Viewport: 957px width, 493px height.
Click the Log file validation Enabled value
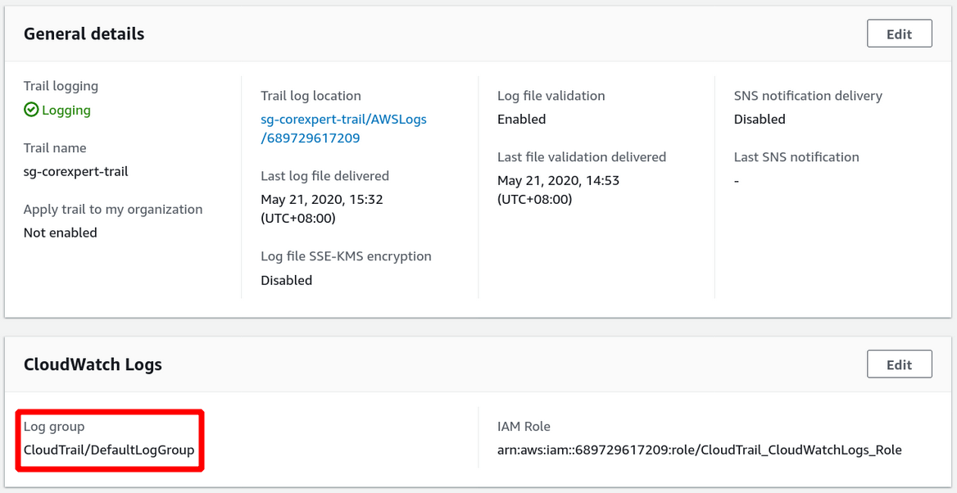click(x=521, y=119)
